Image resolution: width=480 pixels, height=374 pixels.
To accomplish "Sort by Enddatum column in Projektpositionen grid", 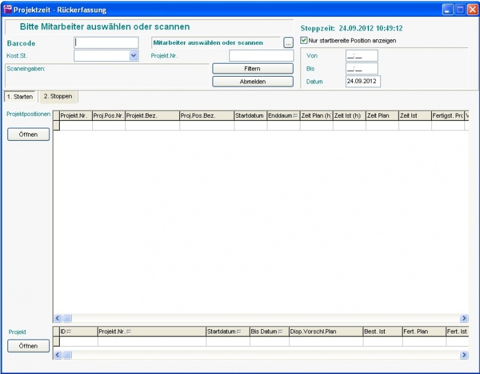I will pos(283,116).
